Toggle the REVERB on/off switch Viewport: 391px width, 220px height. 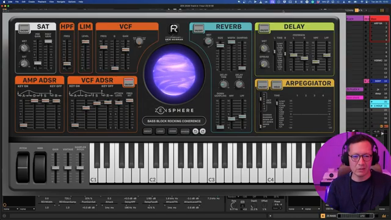pyautogui.click(x=199, y=28)
